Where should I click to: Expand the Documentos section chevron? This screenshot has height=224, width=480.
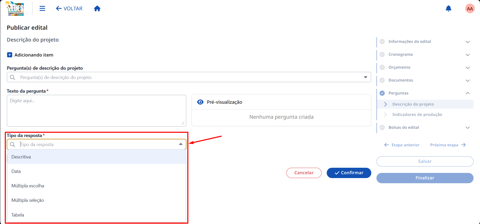pos(468,81)
